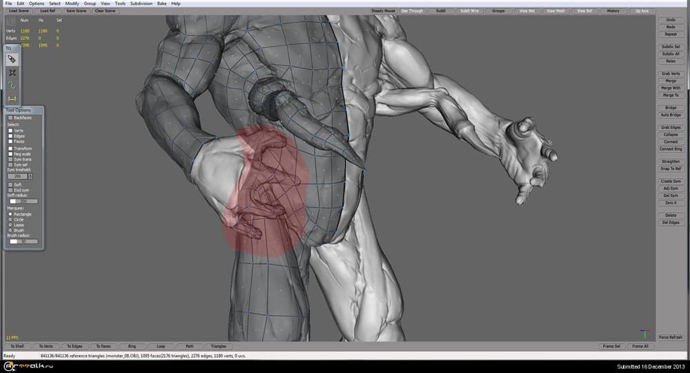Click the Create Sym button
This screenshot has width=690, height=373.
pos(671,181)
